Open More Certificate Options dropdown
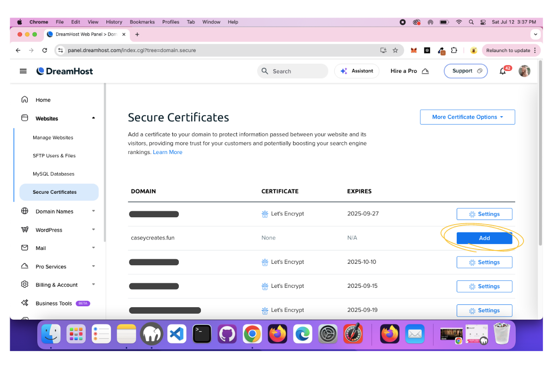Viewport: 553px width, 369px height. [x=467, y=117]
